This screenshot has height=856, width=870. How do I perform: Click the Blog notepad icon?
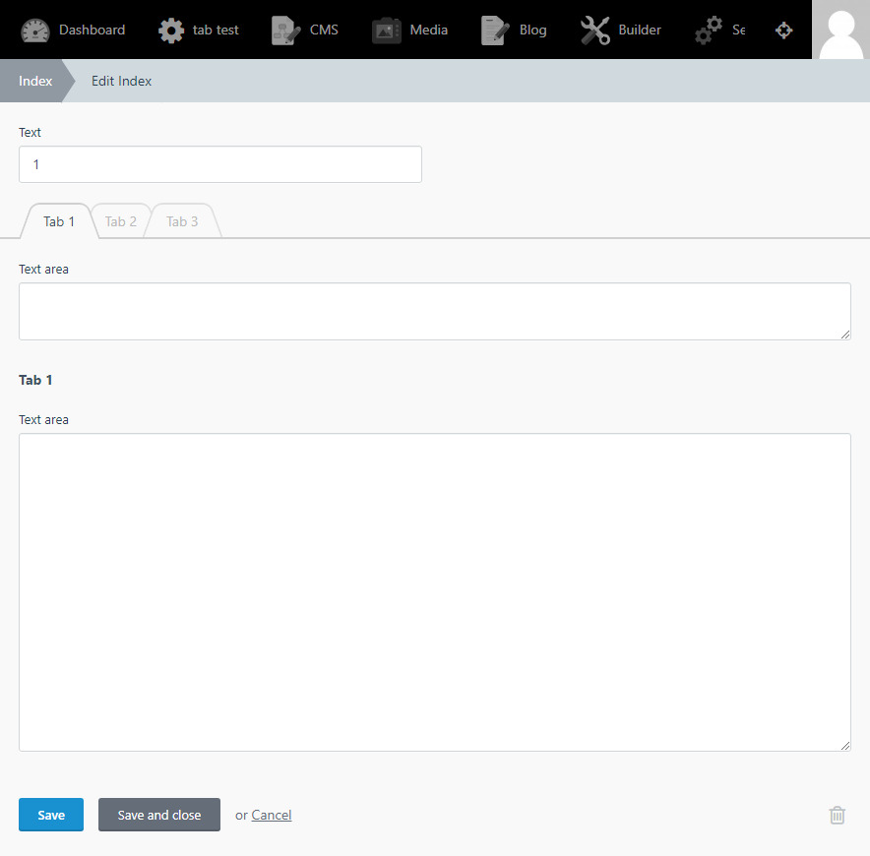493,30
